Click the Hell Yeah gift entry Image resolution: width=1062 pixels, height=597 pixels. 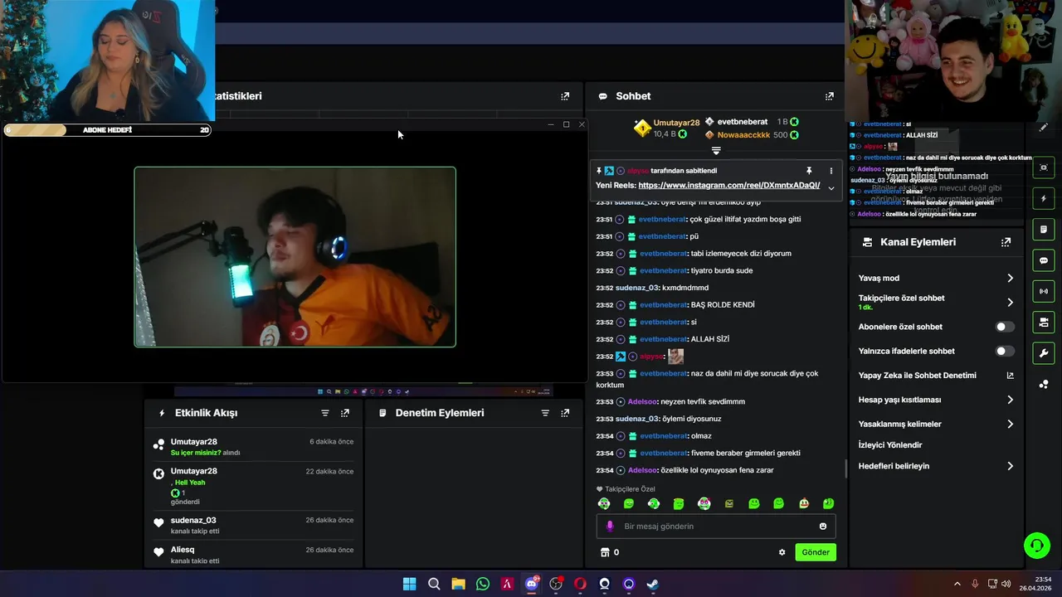click(x=254, y=486)
